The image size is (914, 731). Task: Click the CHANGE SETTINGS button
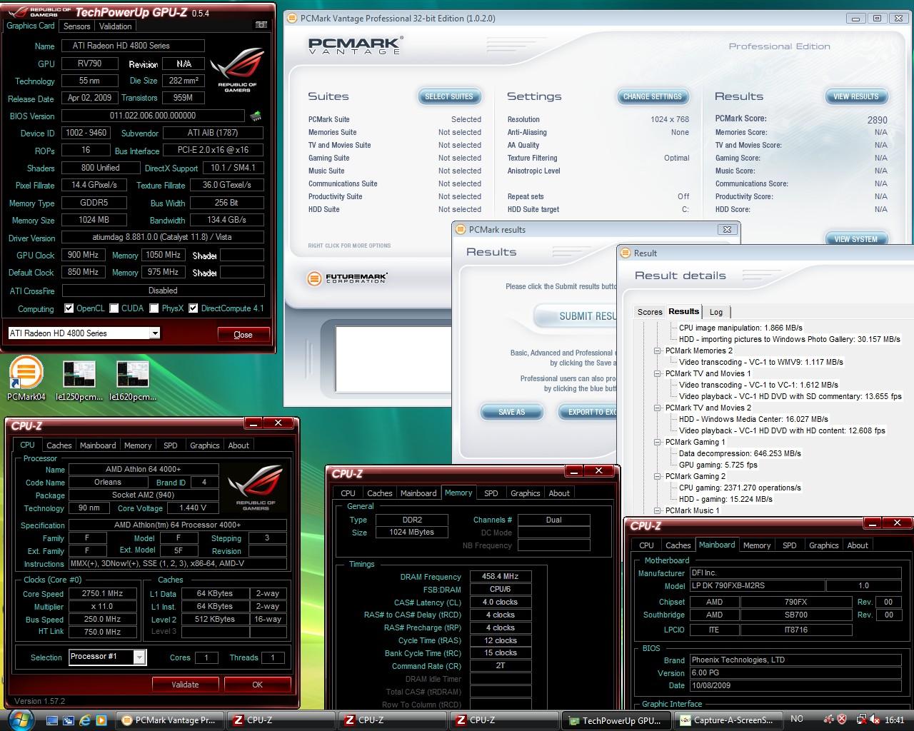[x=653, y=96]
